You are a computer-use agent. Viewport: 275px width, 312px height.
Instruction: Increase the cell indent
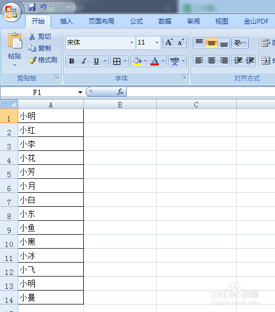click(x=250, y=61)
